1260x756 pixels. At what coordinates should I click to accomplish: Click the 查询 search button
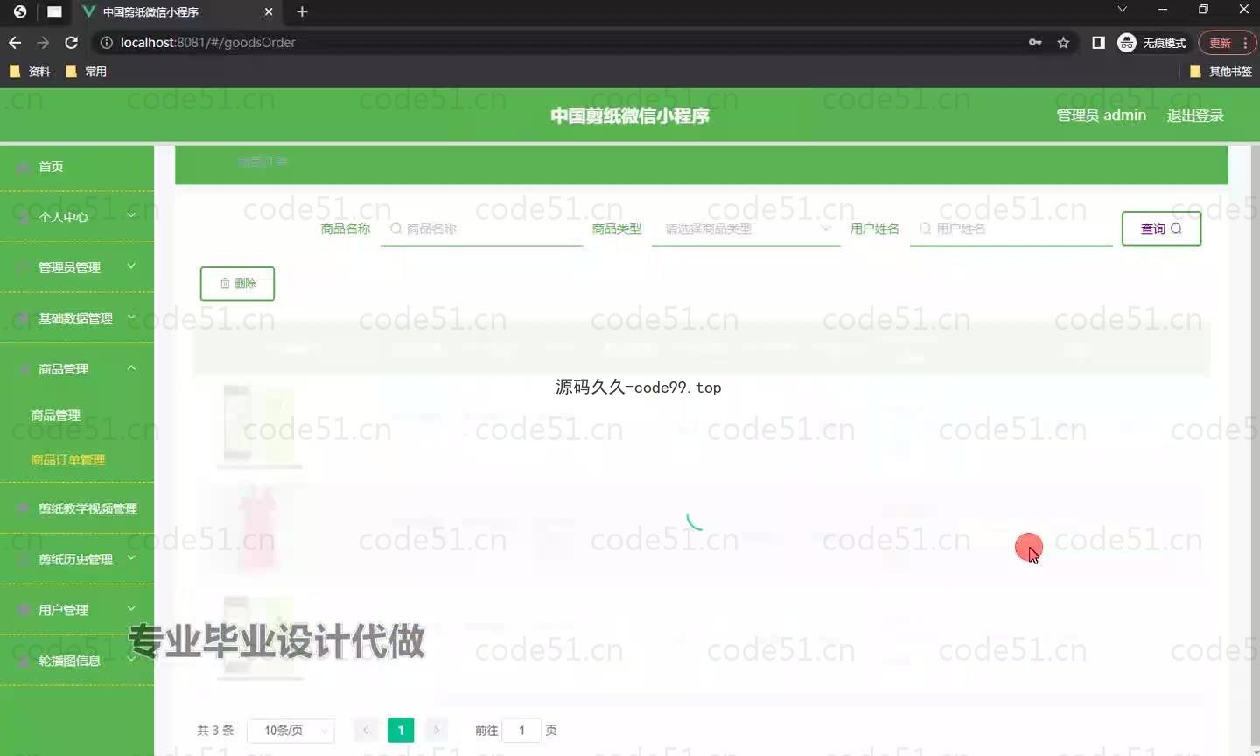[1161, 228]
